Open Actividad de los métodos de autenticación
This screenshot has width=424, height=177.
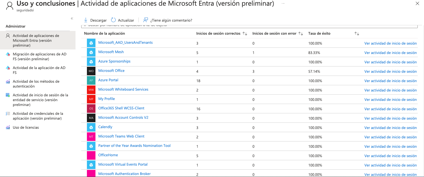36,84
